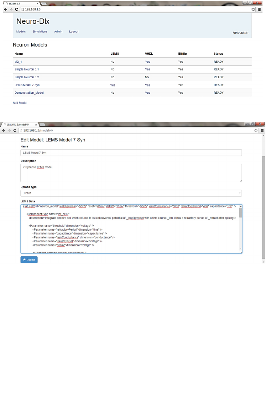The height and width of the screenshot is (412, 271).
Task: Open the LEMS Model 7 Syn model
Action: (27, 85)
